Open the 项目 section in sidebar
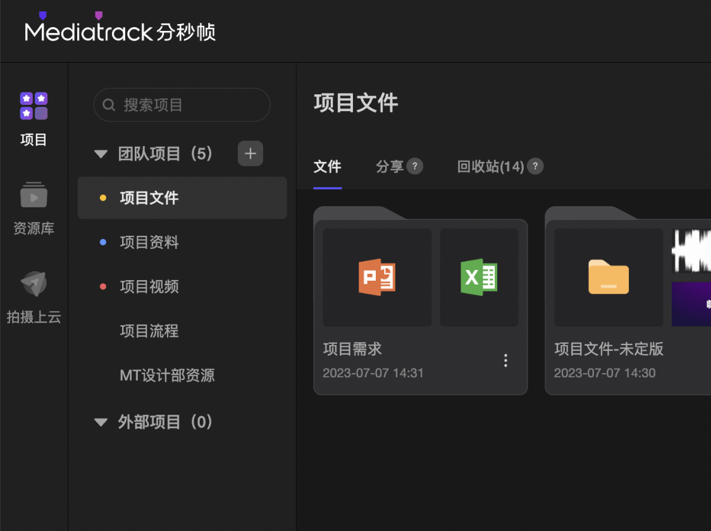The height and width of the screenshot is (531, 711). coord(34,119)
